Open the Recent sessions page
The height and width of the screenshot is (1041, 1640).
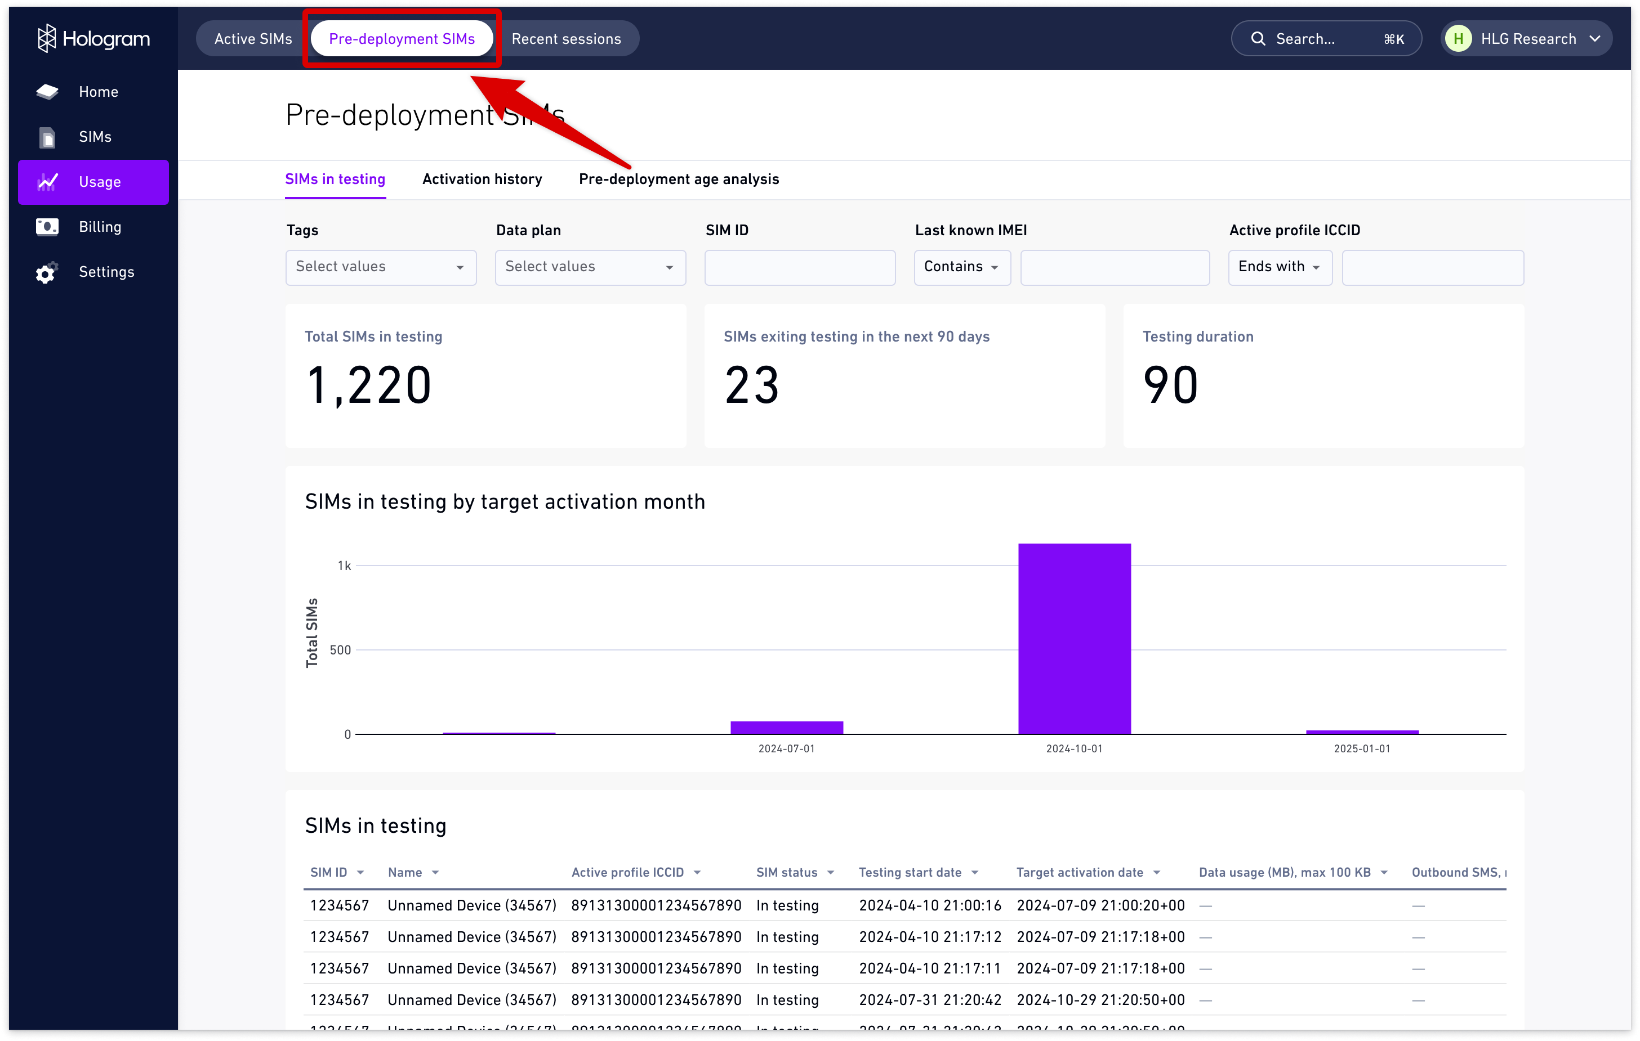point(568,38)
